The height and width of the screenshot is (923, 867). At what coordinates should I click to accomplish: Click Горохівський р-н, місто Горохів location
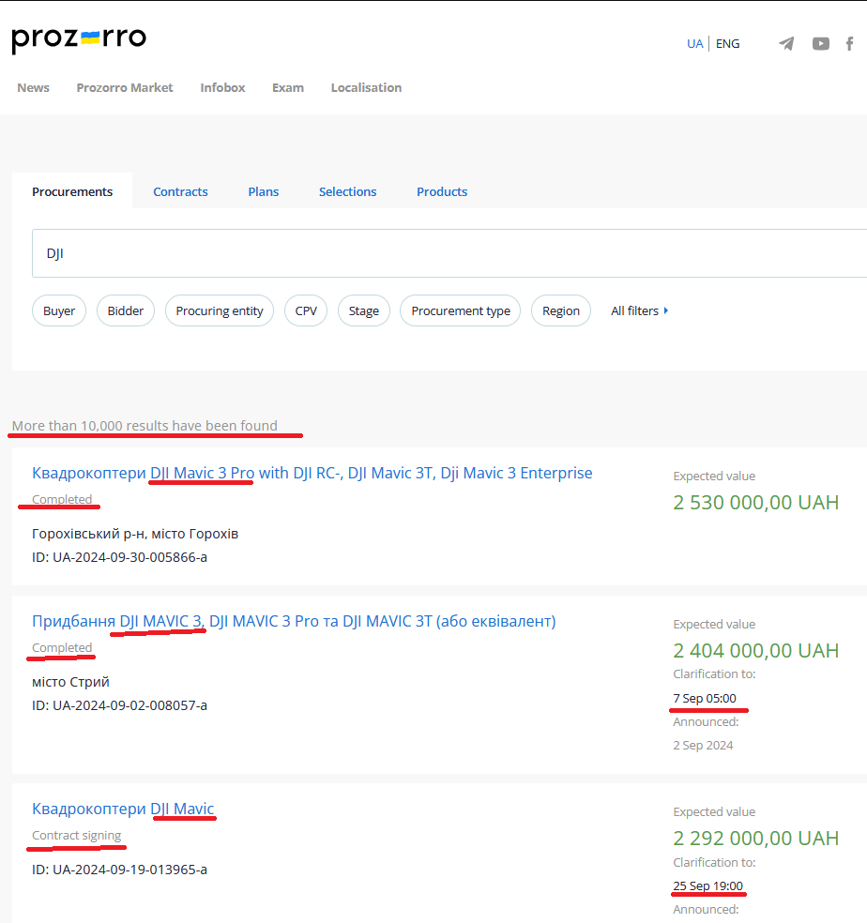tap(135, 534)
